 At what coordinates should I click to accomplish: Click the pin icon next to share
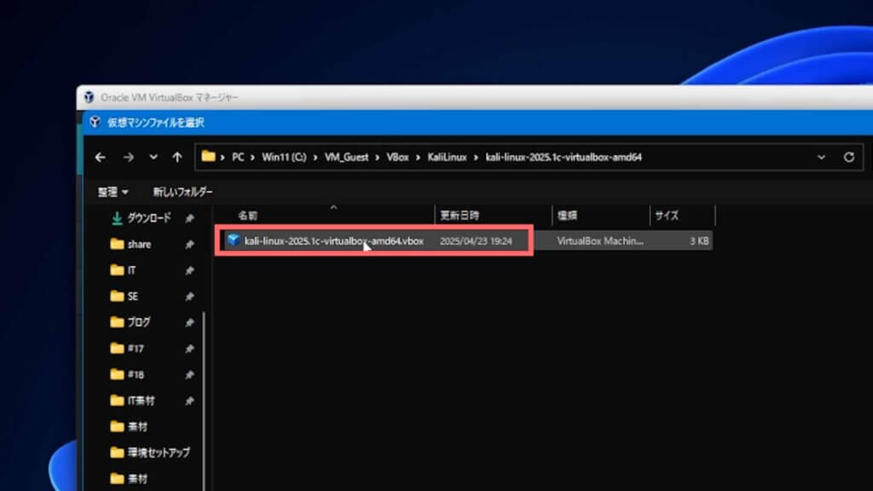point(189,245)
